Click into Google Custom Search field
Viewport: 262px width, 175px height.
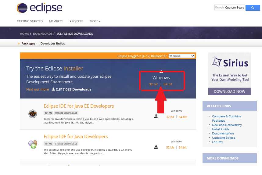pos(230,8)
